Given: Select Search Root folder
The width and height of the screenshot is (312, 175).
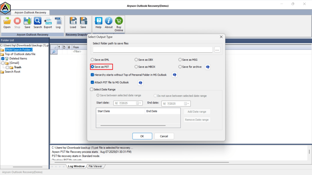Looking at the screenshot, I should click(12, 72).
